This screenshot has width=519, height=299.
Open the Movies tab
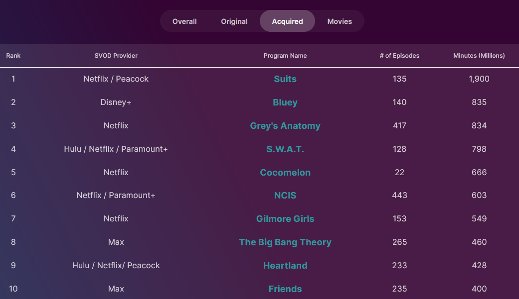tap(340, 21)
